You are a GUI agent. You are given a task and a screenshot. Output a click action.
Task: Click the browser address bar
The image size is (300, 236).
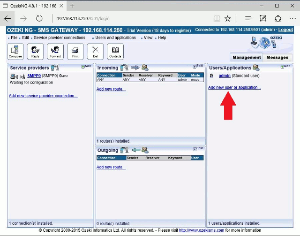132,19
